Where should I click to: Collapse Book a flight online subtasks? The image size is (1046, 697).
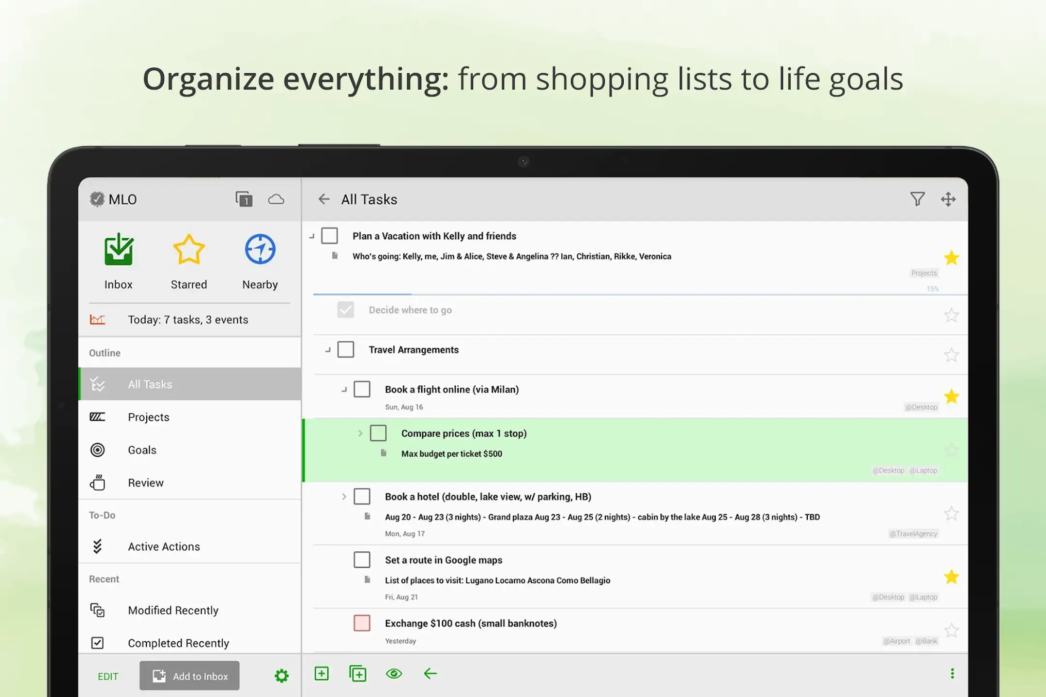pyautogui.click(x=344, y=389)
